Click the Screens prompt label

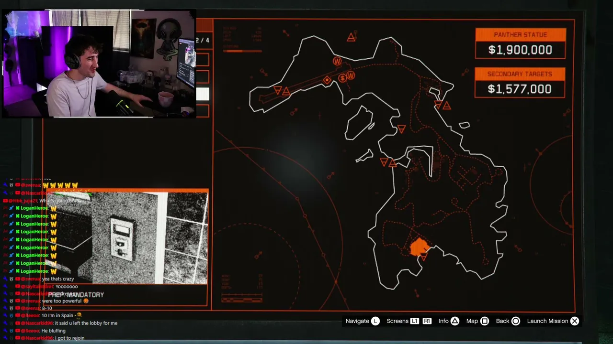[x=397, y=321]
